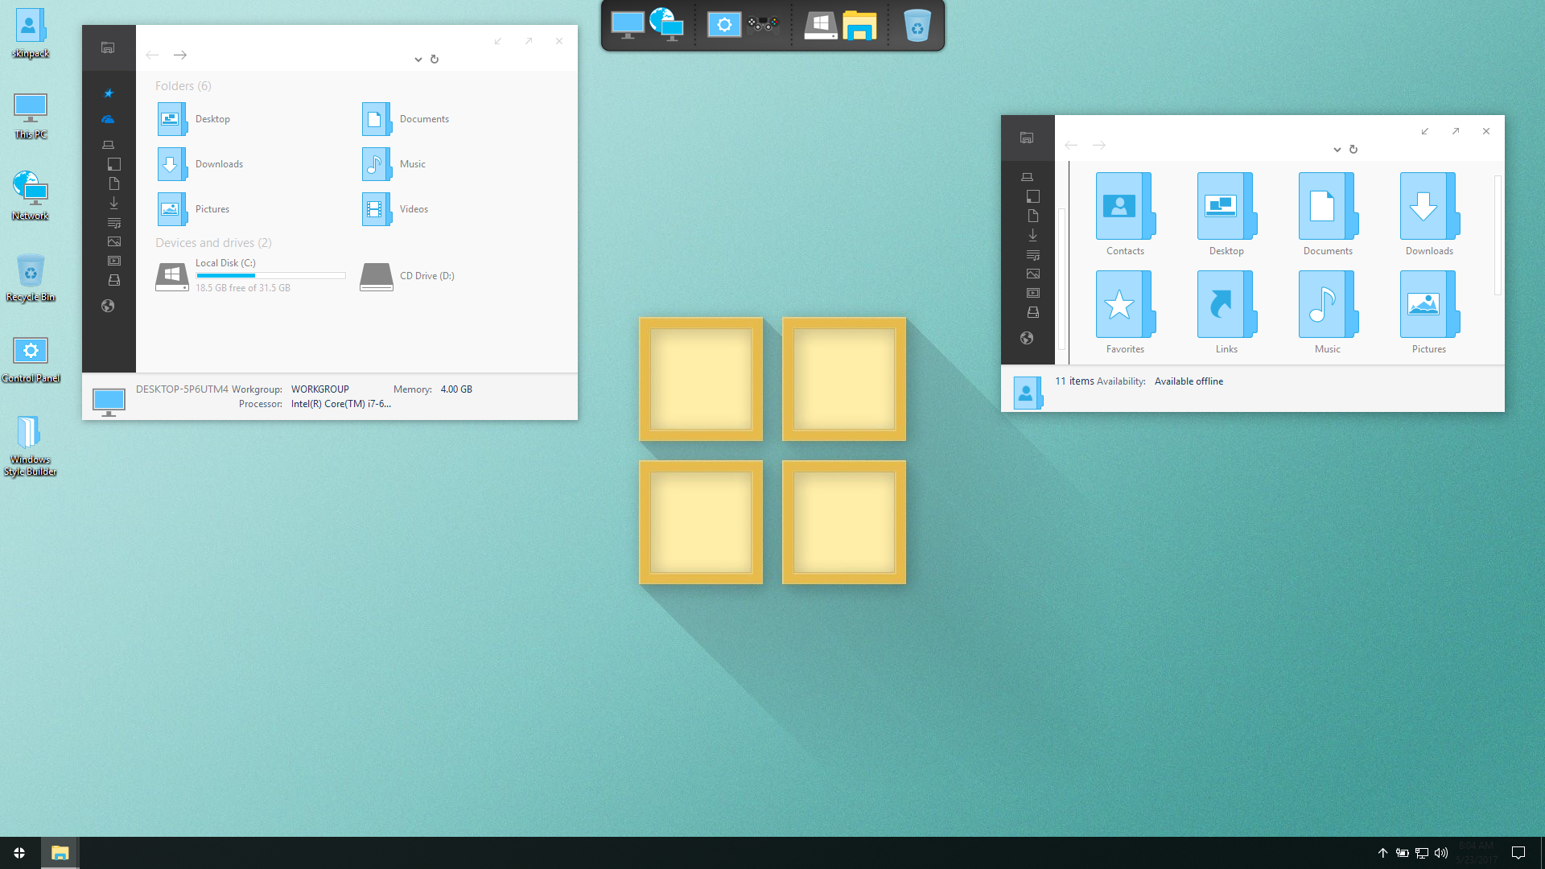
Task: Click the volume icon in system tray
Action: pyautogui.click(x=1441, y=853)
